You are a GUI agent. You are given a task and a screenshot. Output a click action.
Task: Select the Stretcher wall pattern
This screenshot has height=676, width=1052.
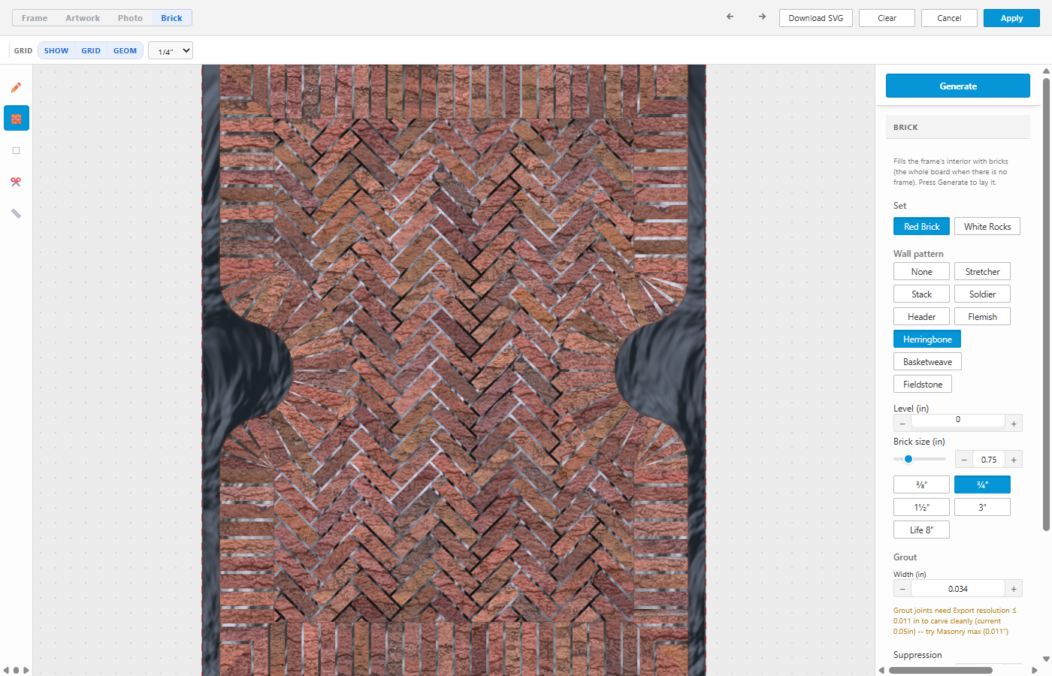pyautogui.click(x=982, y=271)
